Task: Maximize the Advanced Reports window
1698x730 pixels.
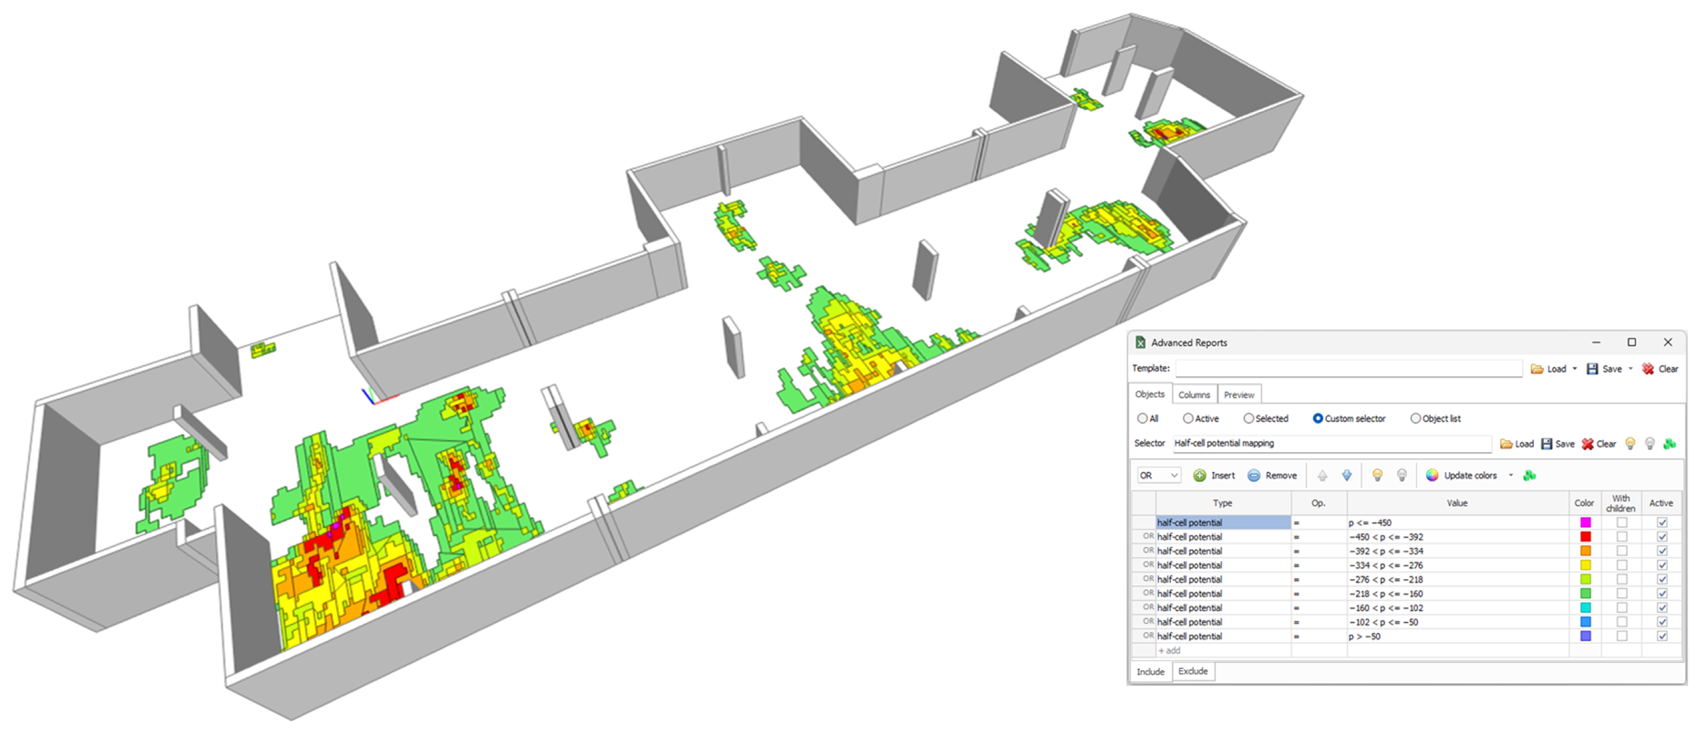Action: click(1632, 342)
